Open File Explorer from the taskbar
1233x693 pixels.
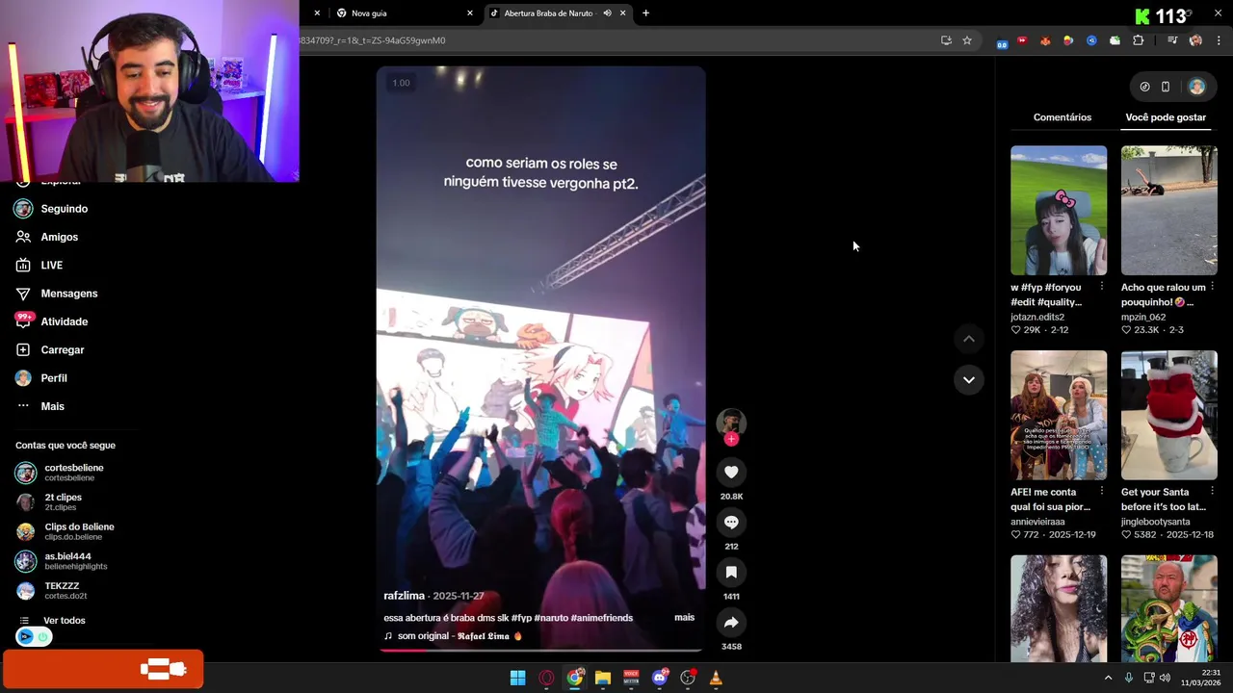point(603,678)
